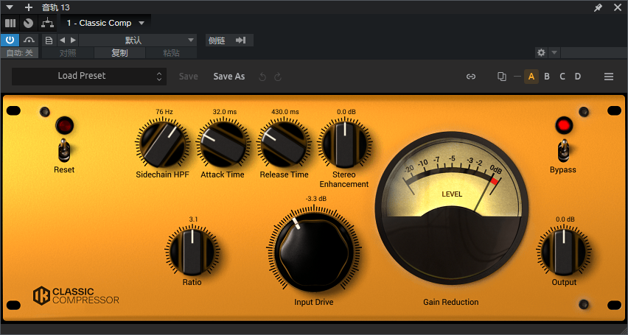Click the Sidechain HPF knob
628x335 pixels.
[x=162, y=144]
